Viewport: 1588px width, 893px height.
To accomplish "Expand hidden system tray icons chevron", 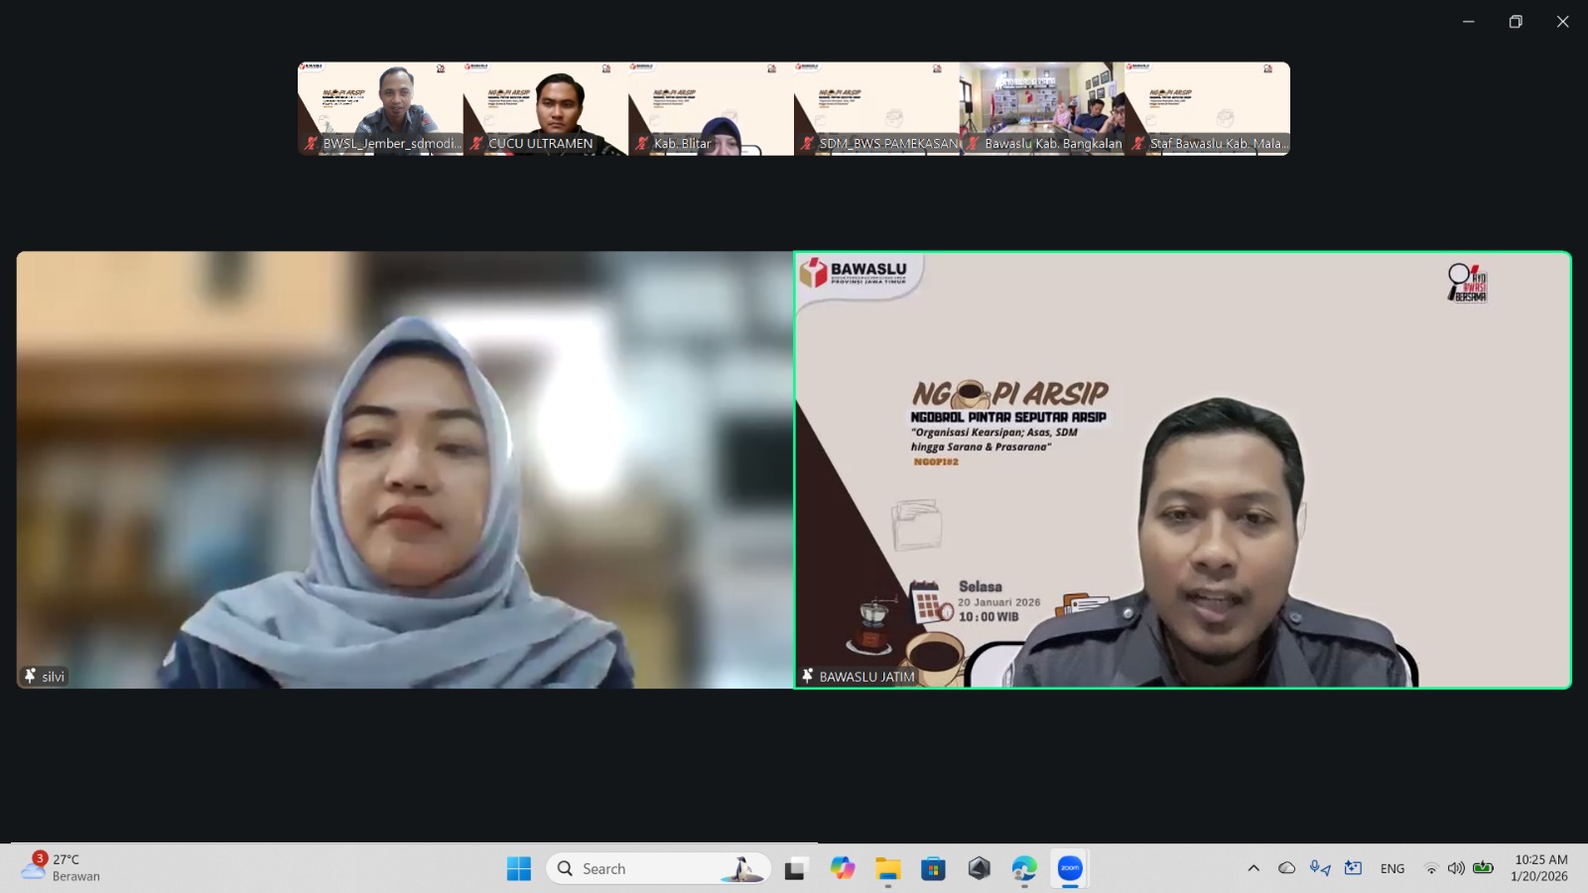I will click(1254, 868).
